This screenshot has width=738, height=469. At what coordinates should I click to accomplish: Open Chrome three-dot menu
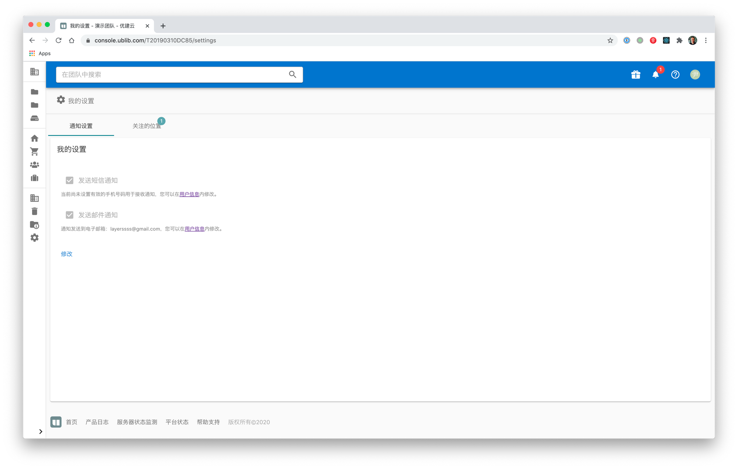tap(706, 41)
